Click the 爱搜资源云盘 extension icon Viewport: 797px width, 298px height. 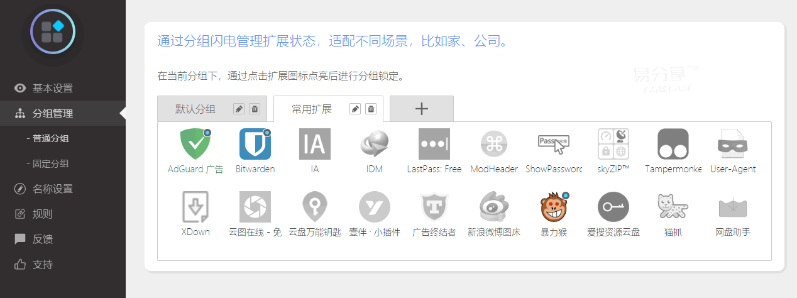[x=613, y=207]
